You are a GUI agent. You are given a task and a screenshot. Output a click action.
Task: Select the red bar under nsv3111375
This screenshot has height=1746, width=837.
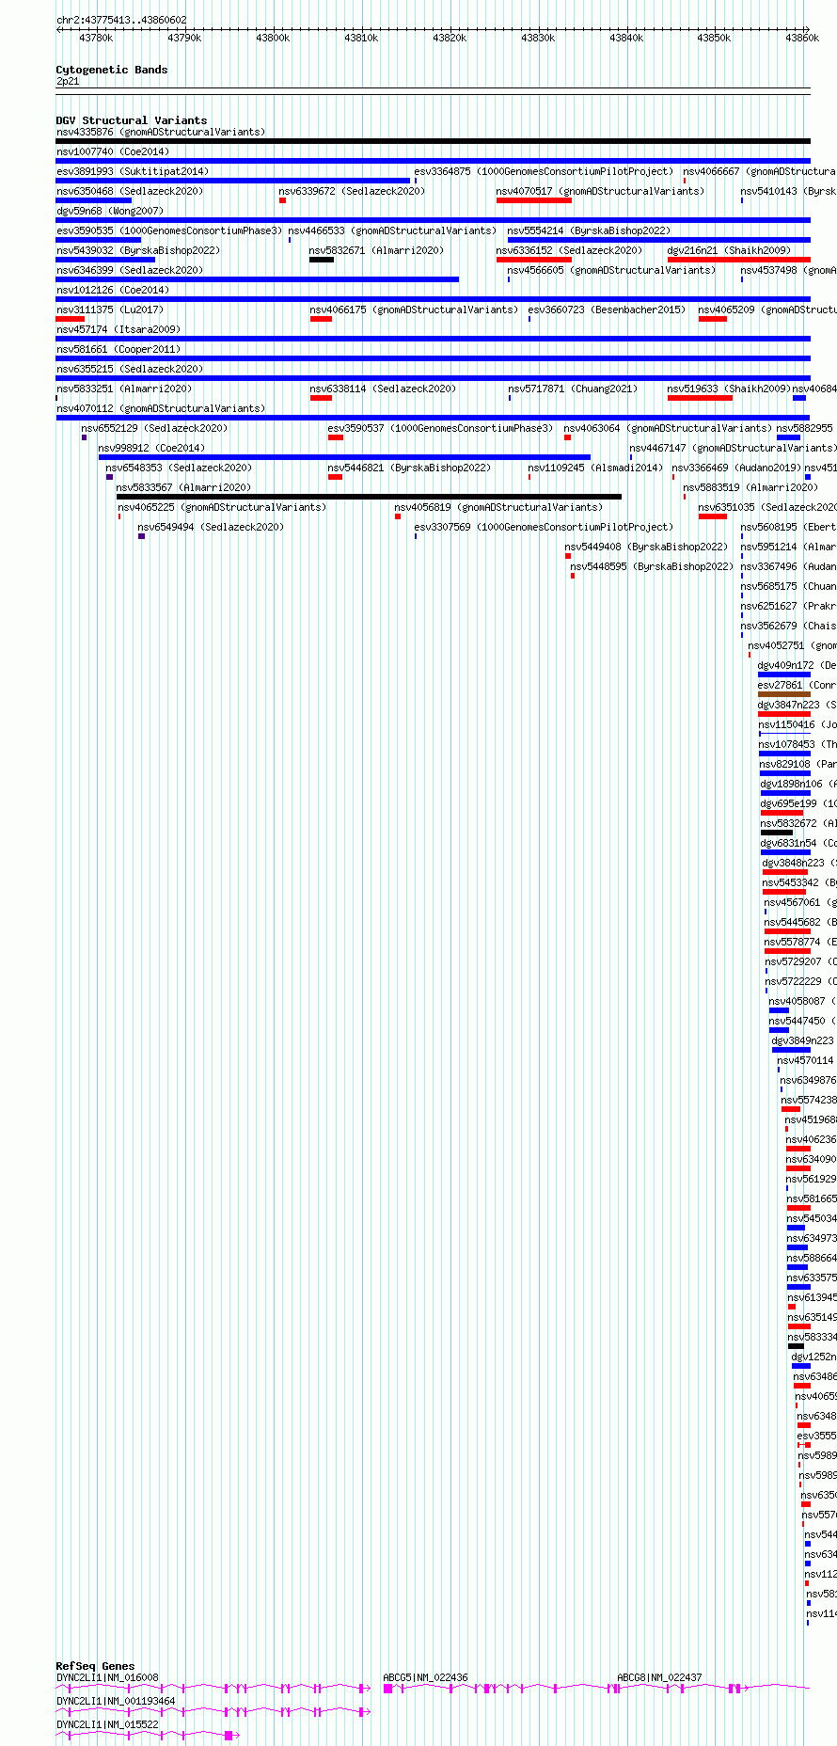pos(71,319)
